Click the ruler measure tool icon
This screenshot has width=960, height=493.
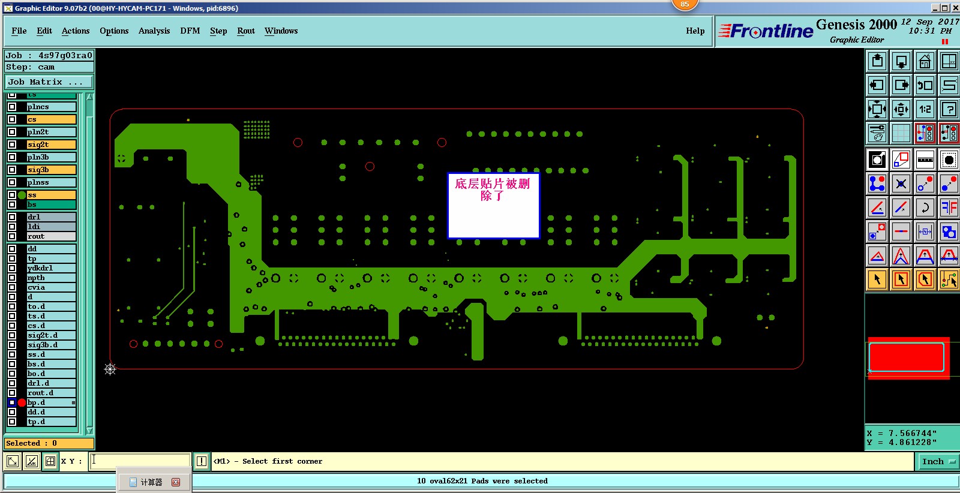[925, 160]
